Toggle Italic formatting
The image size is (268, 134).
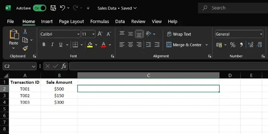[52, 45]
